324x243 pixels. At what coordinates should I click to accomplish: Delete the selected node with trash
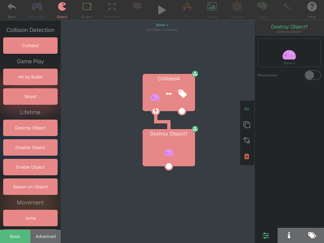point(247,156)
